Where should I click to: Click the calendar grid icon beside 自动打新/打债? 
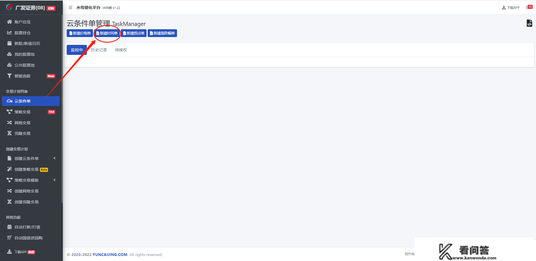[9, 227]
